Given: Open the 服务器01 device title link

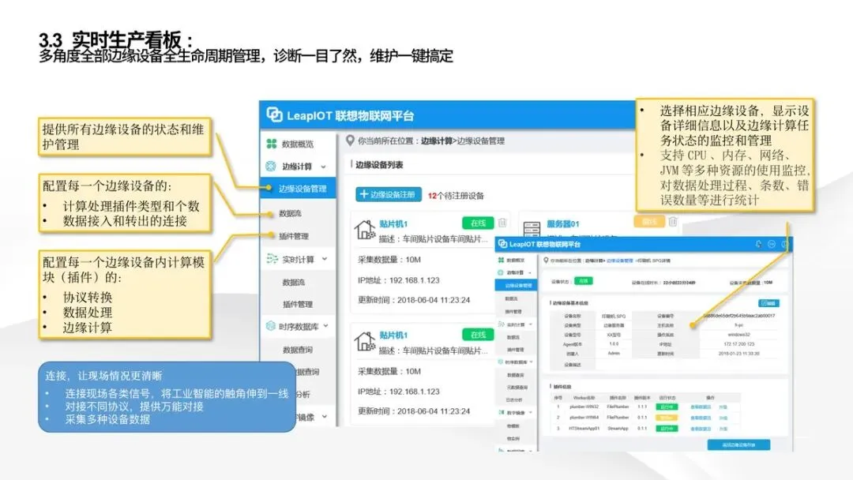Looking at the screenshot, I should pyautogui.click(x=563, y=223).
